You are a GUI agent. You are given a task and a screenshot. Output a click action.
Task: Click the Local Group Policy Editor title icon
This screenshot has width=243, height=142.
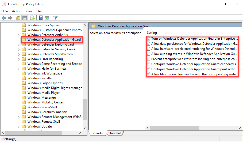[4, 4]
